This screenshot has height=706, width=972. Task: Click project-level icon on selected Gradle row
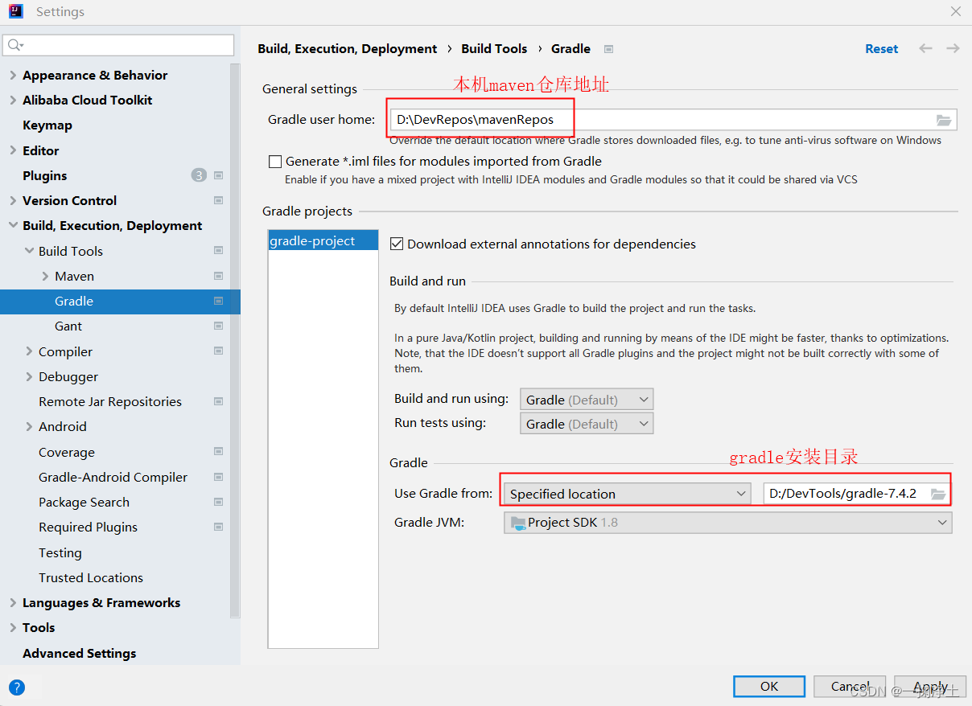tap(218, 301)
